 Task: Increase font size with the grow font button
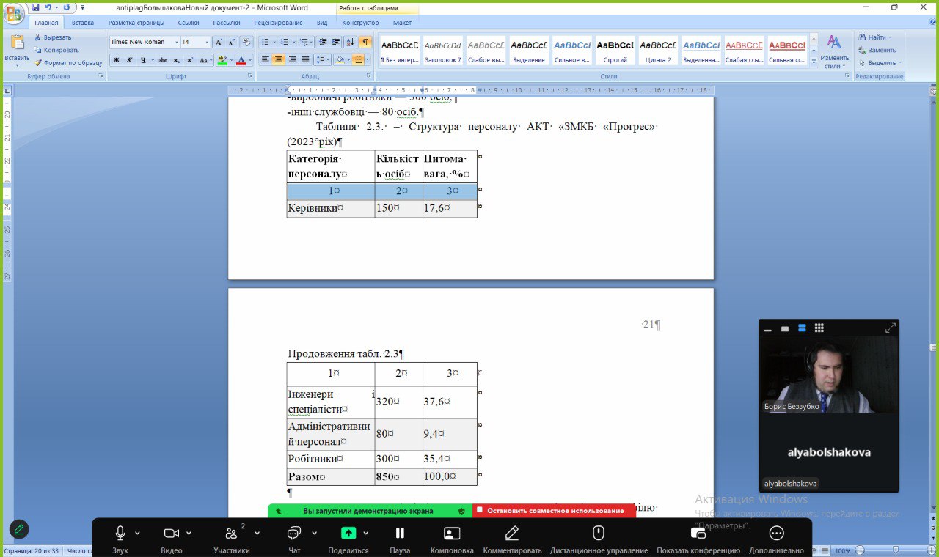[x=219, y=42]
